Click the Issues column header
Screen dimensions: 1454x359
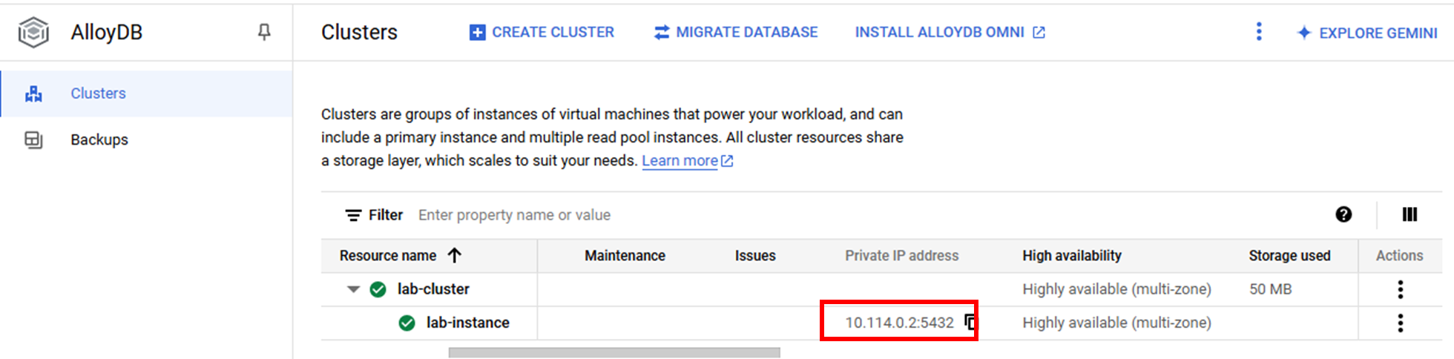click(755, 256)
